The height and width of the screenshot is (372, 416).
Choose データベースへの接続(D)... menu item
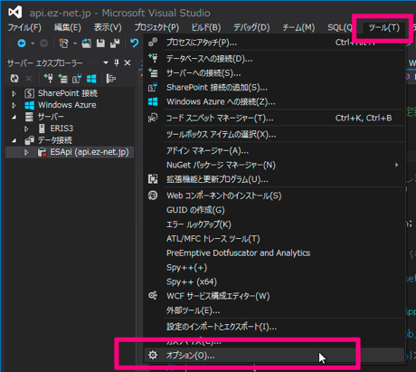pos(274,59)
